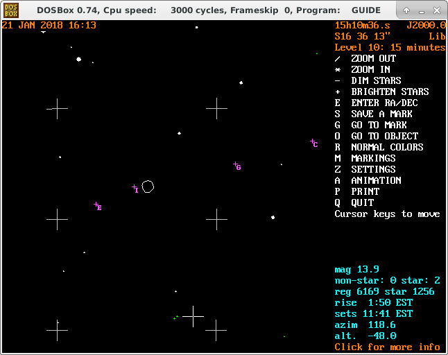
Task: Click the magenta marker labeled G
Action: 236,165
